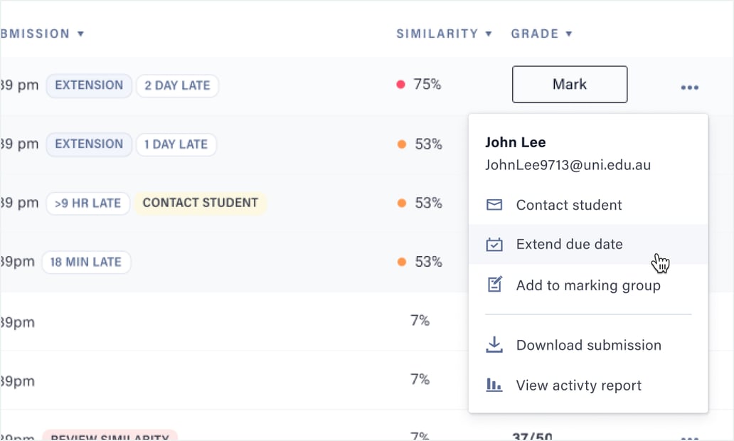Click the bar chart icon for activity report
Screen dimensions: 734x441
click(494, 386)
